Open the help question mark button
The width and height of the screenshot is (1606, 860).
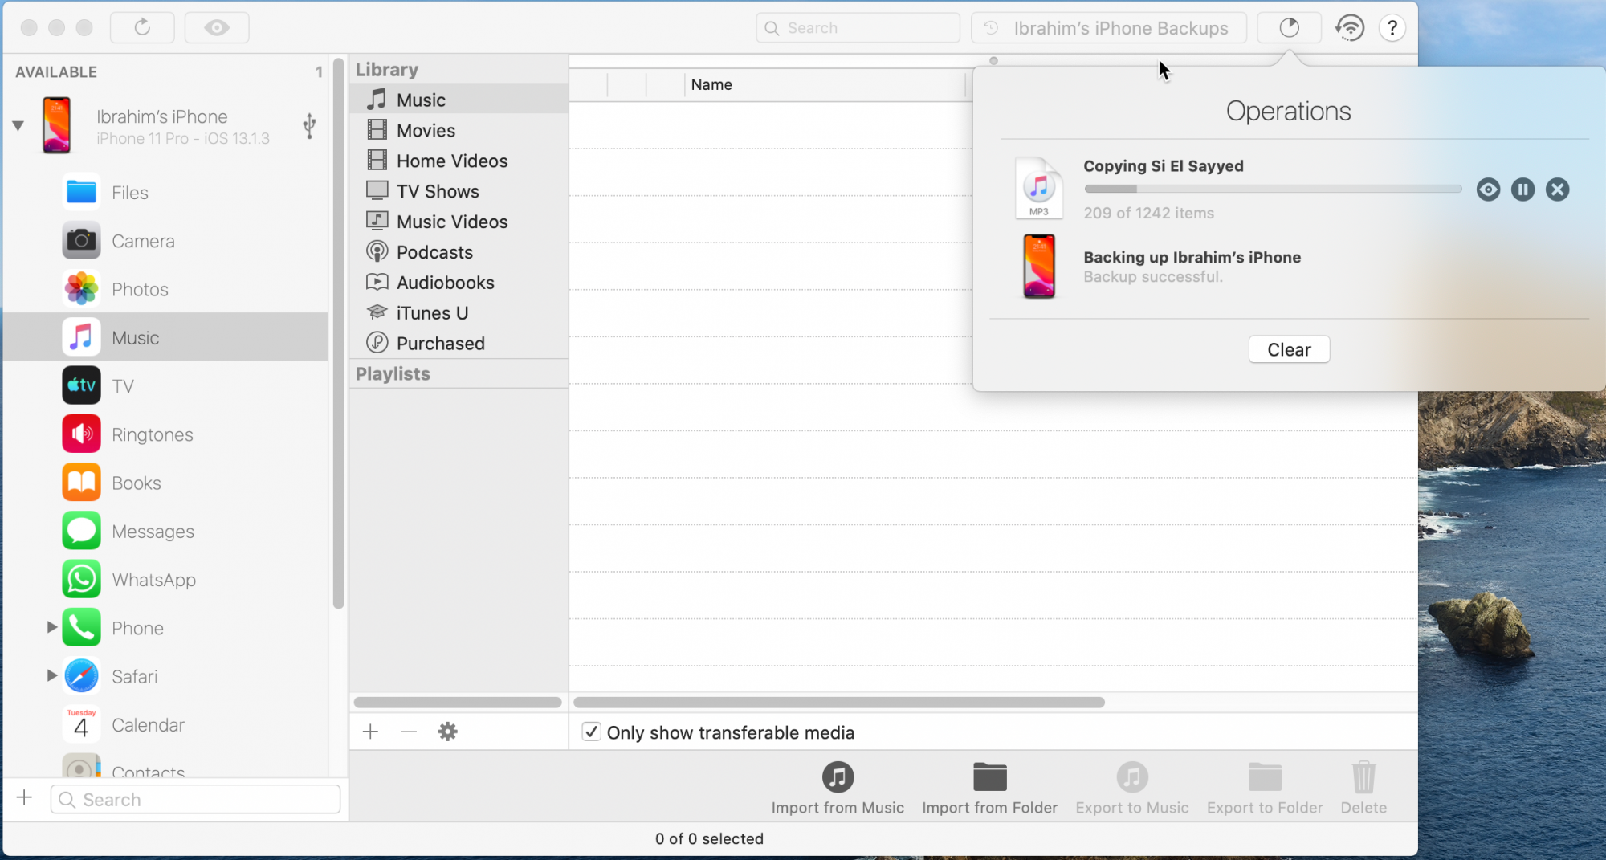coord(1392,27)
